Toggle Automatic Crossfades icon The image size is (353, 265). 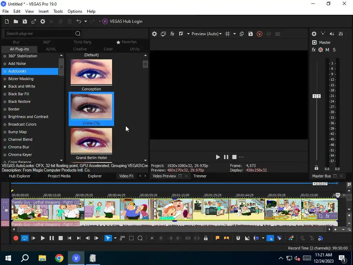click(247, 238)
